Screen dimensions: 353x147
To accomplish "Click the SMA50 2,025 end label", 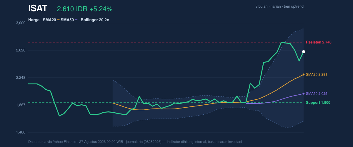I will coord(317,94).
